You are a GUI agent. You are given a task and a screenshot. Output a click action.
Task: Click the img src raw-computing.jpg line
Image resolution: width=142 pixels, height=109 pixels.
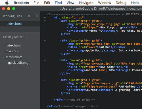[x=105, y=24]
